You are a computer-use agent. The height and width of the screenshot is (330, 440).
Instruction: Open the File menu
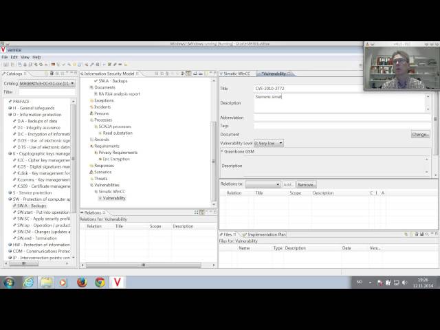tap(5, 57)
